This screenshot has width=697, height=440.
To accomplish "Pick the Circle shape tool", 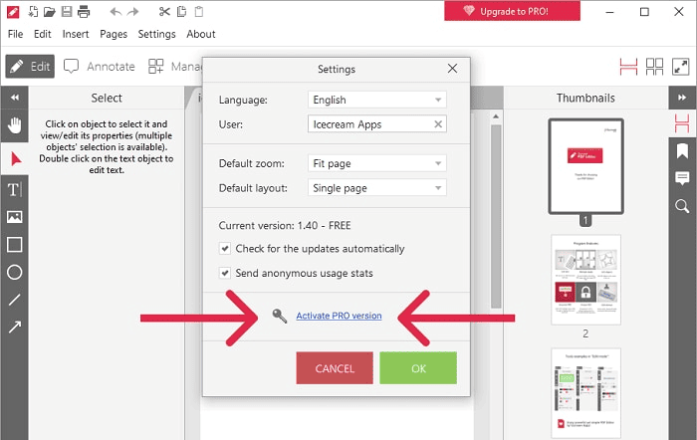I will [x=15, y=272].
